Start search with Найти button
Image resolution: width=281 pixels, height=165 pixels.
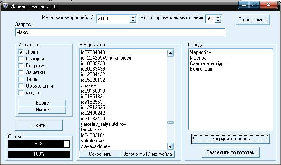pyautogui.click(x=39, y=125)
